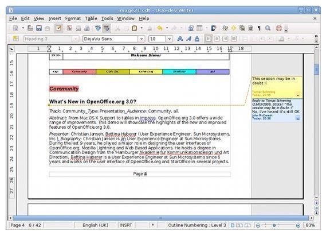
Task: Click the Zoom magnifier toolbar icon
Action: click(268, 28)
